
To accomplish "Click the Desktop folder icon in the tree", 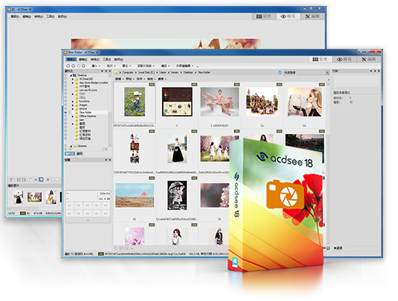I will [74, 75].
